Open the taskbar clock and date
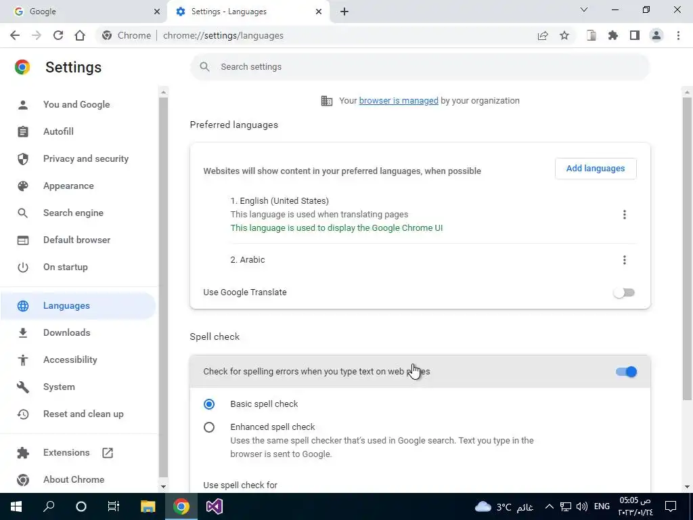693x520 pixels. pyautogui.click(x=635, y=506)
